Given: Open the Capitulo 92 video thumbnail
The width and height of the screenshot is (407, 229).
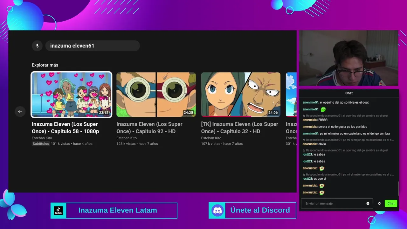Looking at the screenshot, I should [156, 94].
